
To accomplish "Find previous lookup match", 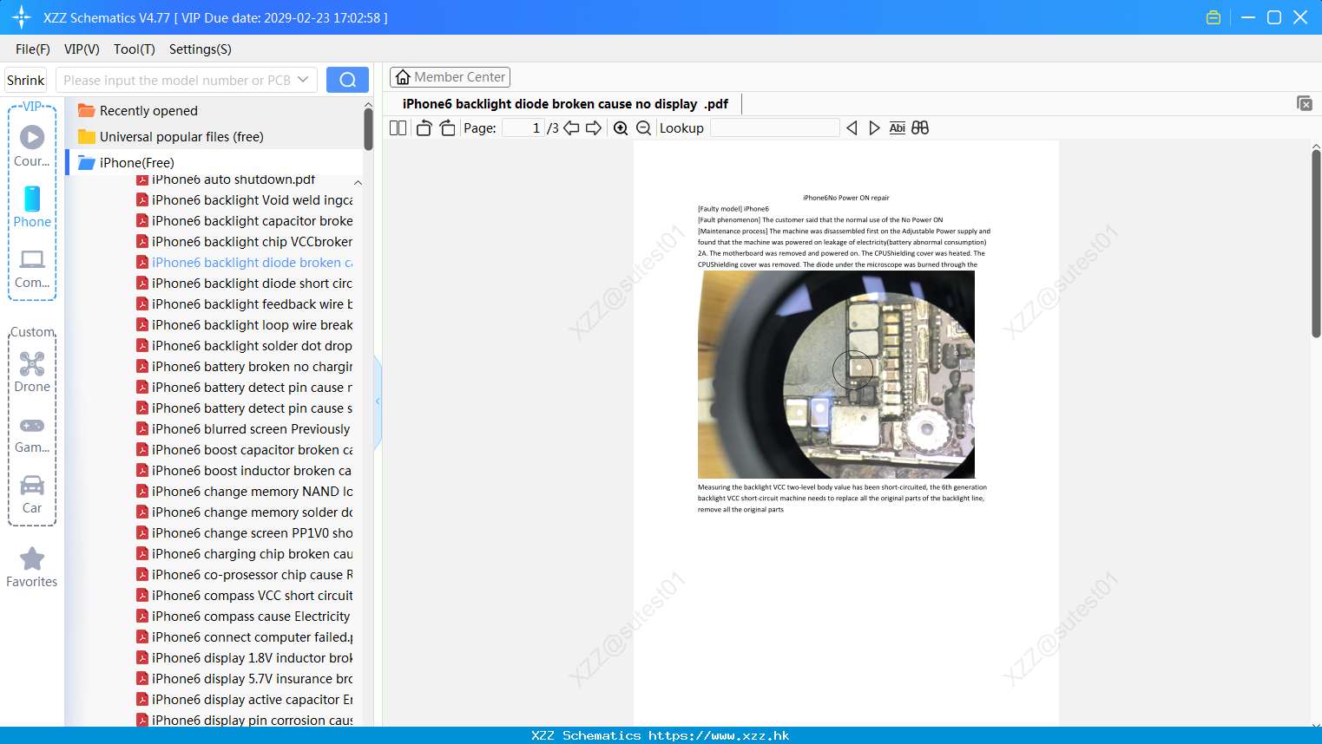I will [852, 127].
